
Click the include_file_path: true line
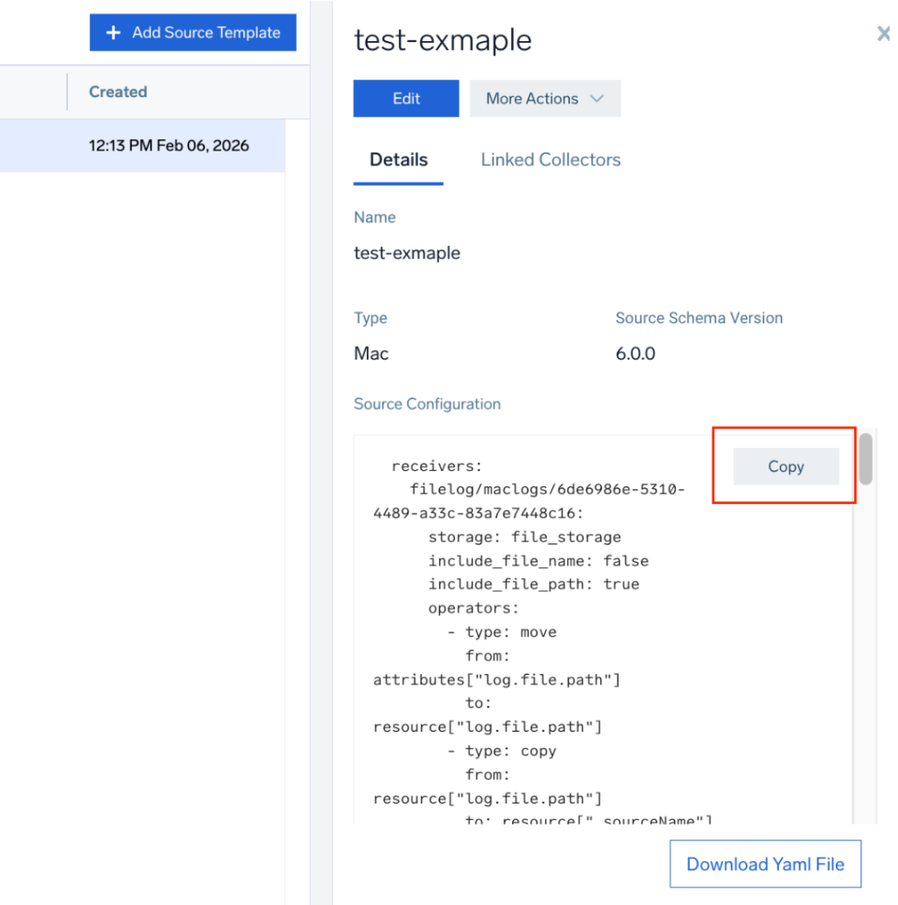pyautogui.click(x=533, y=585)
